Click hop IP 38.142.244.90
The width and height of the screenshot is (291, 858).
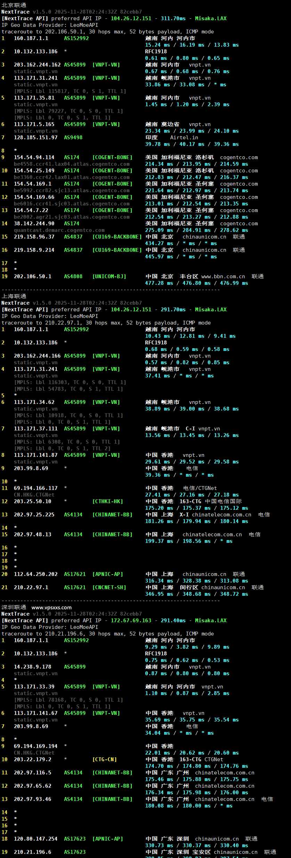(34, 224)
